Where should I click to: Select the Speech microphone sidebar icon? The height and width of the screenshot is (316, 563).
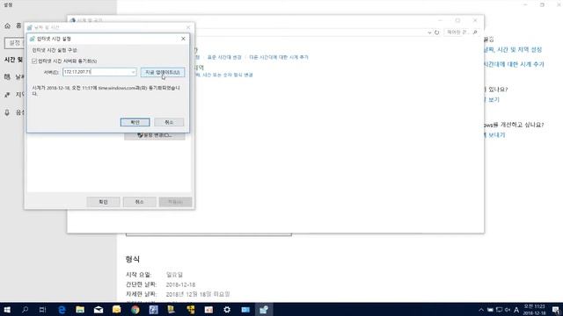7,112
